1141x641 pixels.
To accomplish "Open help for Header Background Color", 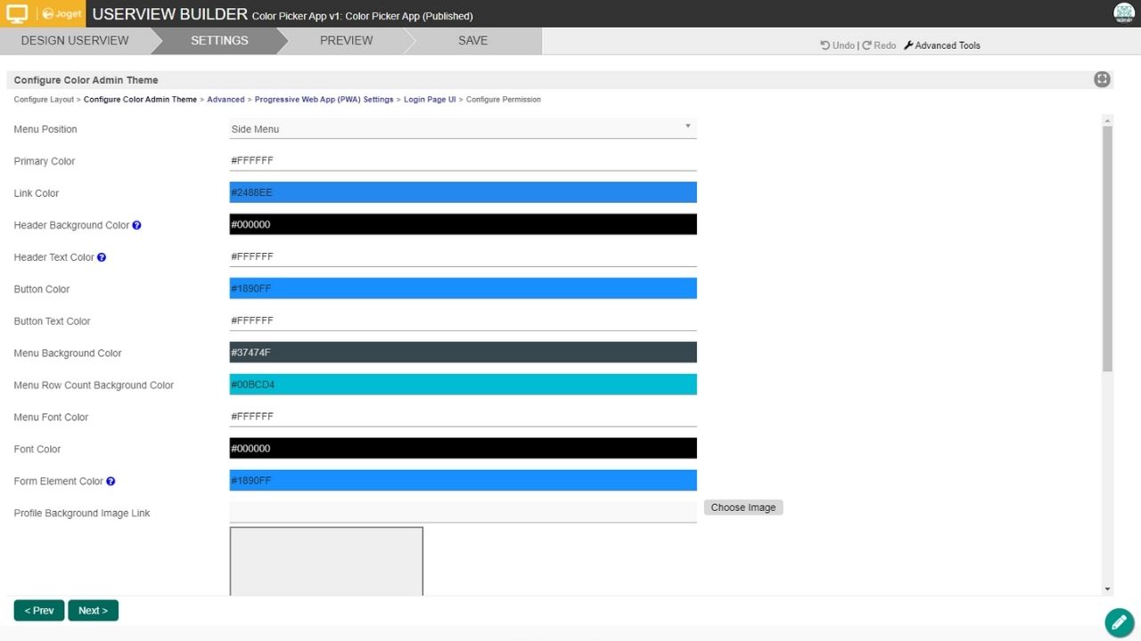I will coord(136,225).
